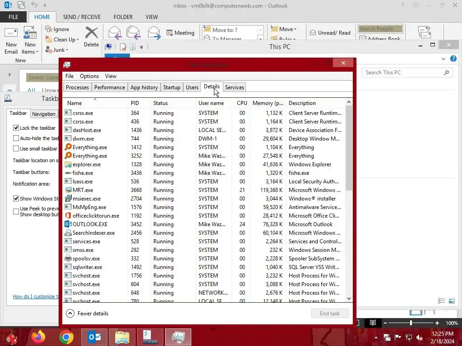This screenshot has height=346, width=462.
Task: Open the Move dropdown in Outlook ribbon
Action: pos(283,29)
